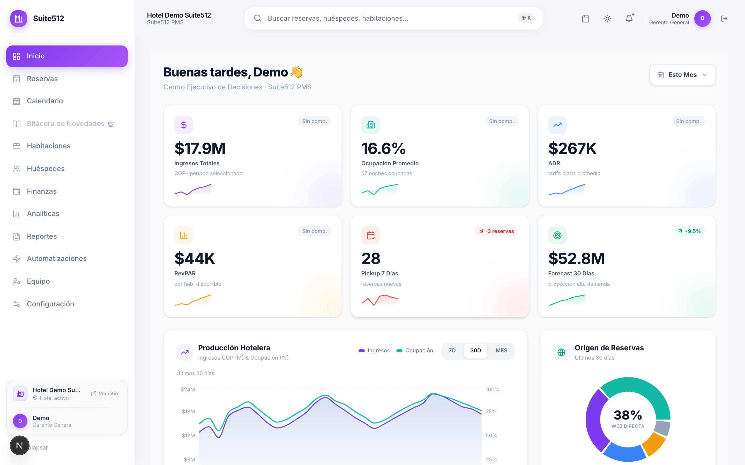Open Reportes section

click(67, 236)
